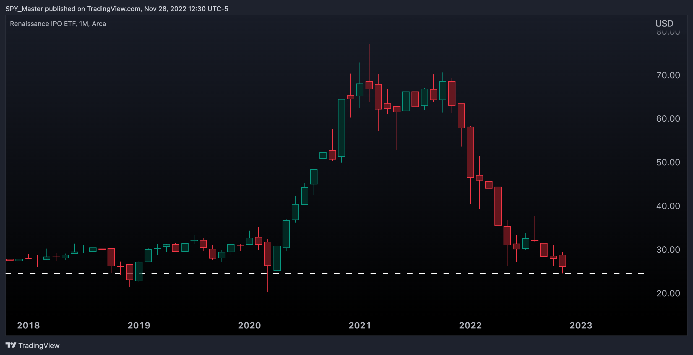Click the 40.00 price axis label
Screen dimensions: 693x355
[x=668, y=206]
